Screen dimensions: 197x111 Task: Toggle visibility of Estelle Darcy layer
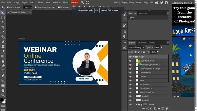point(130,88)
